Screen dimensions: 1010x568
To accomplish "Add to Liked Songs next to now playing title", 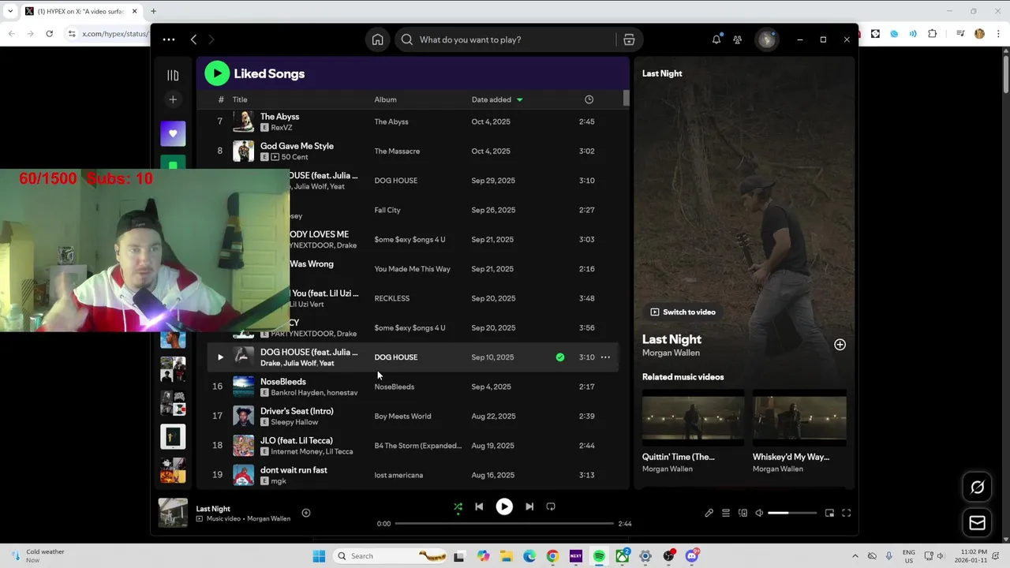I will pyautogui.click(x=306, y=513).
